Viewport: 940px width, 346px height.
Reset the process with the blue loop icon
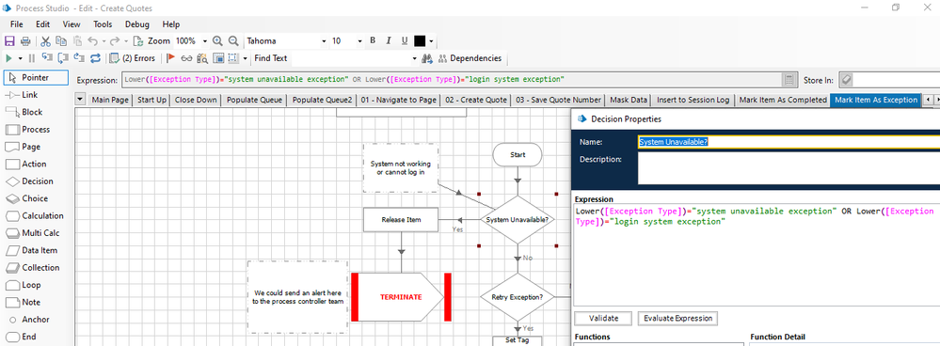click(95, 58)
